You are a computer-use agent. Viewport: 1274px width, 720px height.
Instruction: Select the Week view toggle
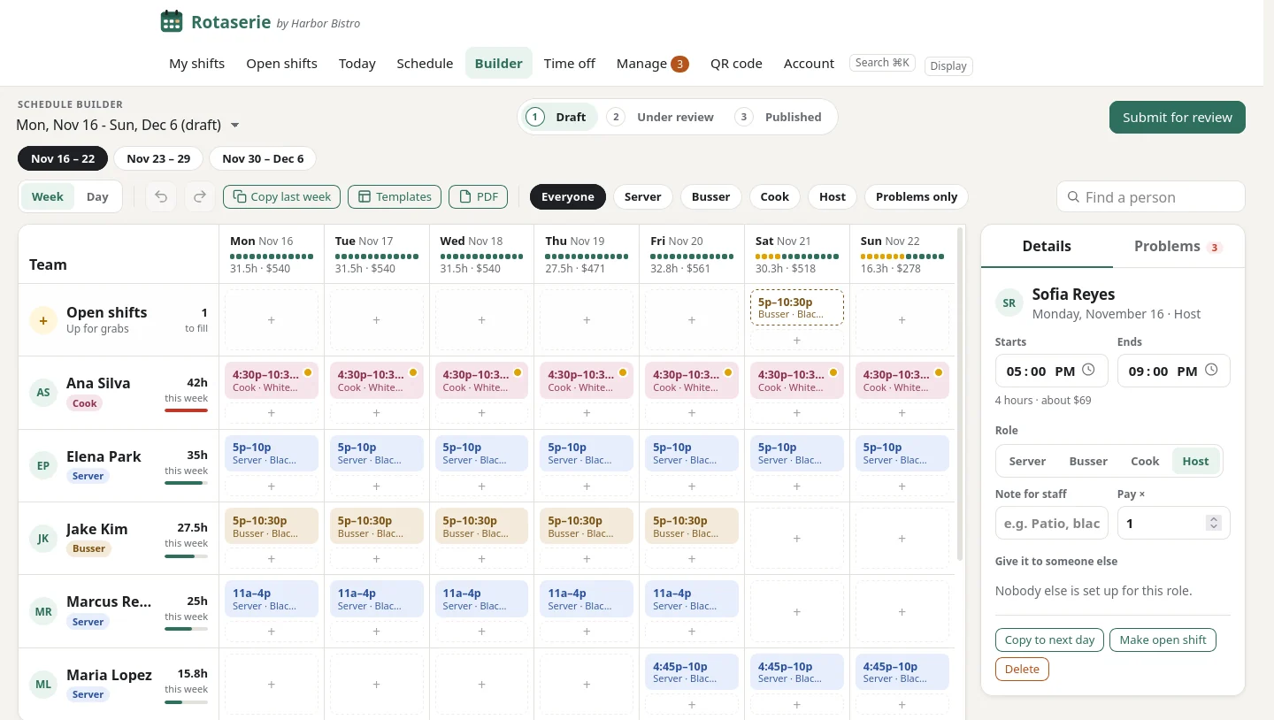point(48,196)
